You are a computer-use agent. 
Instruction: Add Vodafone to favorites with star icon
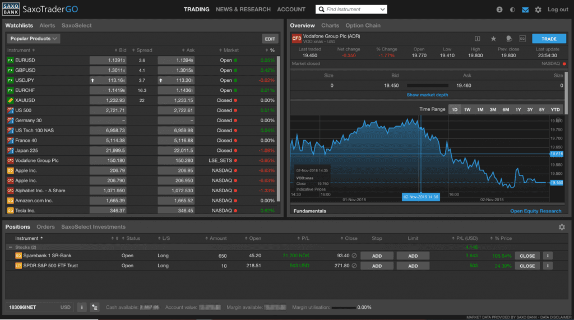(493, 39)
